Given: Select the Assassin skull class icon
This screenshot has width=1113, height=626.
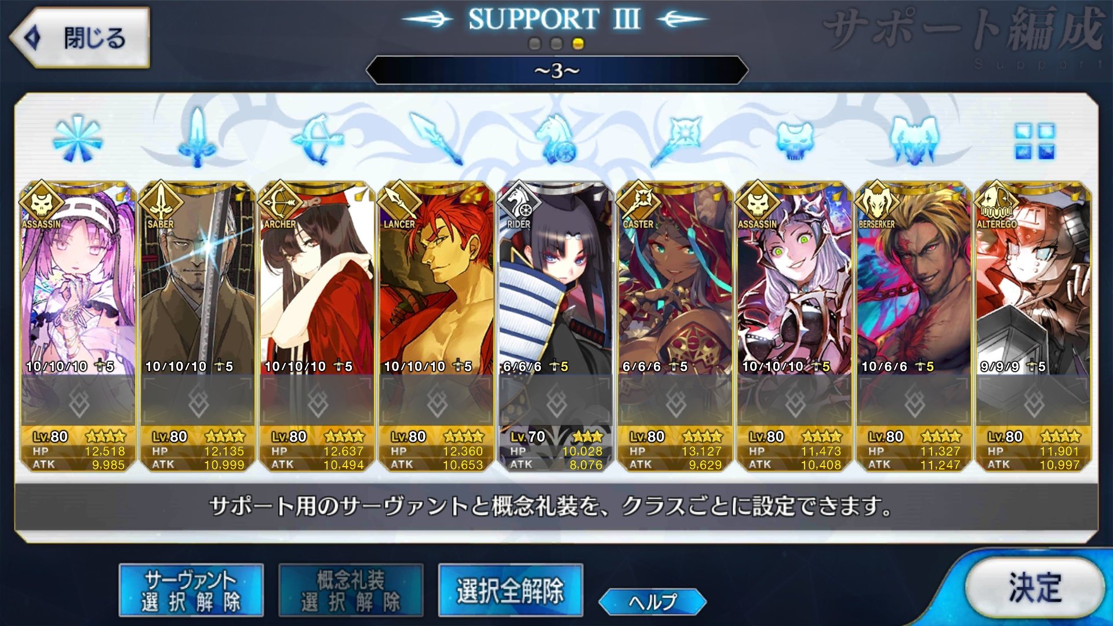Looking at the screenshot, I should coord(795,140).
